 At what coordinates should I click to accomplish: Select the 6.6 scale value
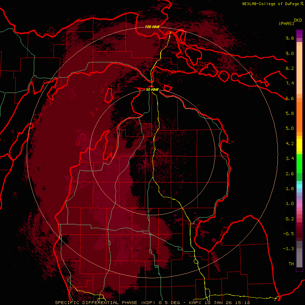[290, 98]
